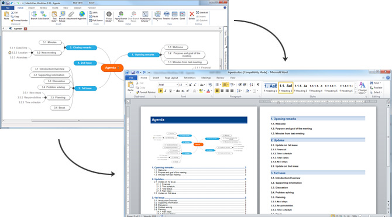Switch to Timeline view in MindView

click(167, 15)
